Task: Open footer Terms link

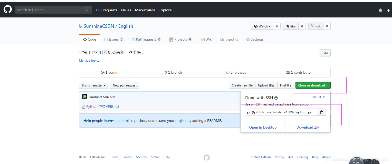Action: 114,157
